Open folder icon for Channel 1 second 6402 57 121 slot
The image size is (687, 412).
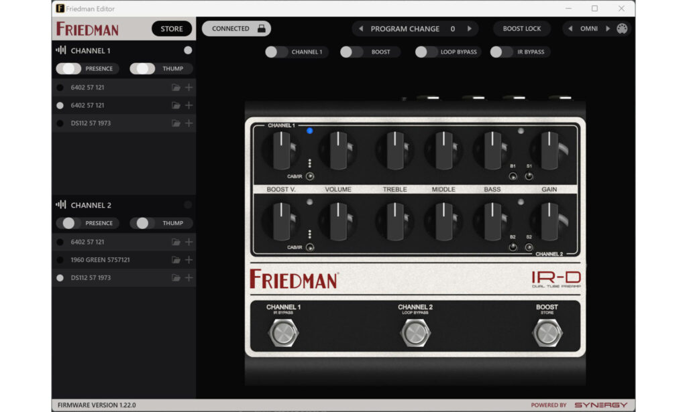click(176, 105)
